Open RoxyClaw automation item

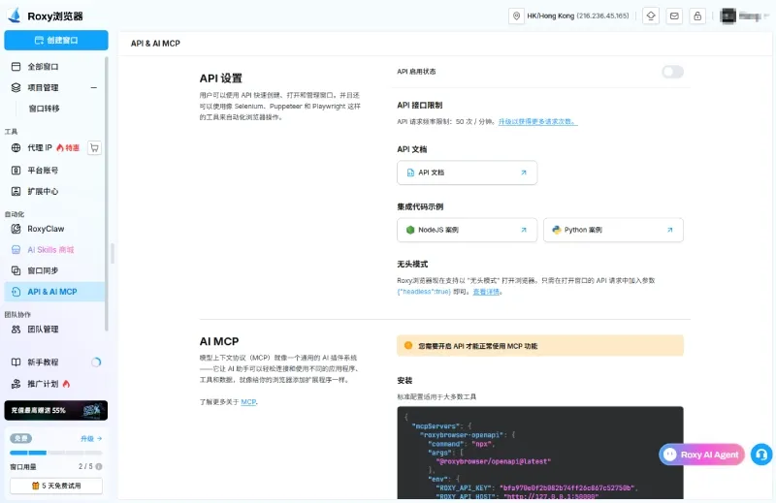[x=54, y=229]
